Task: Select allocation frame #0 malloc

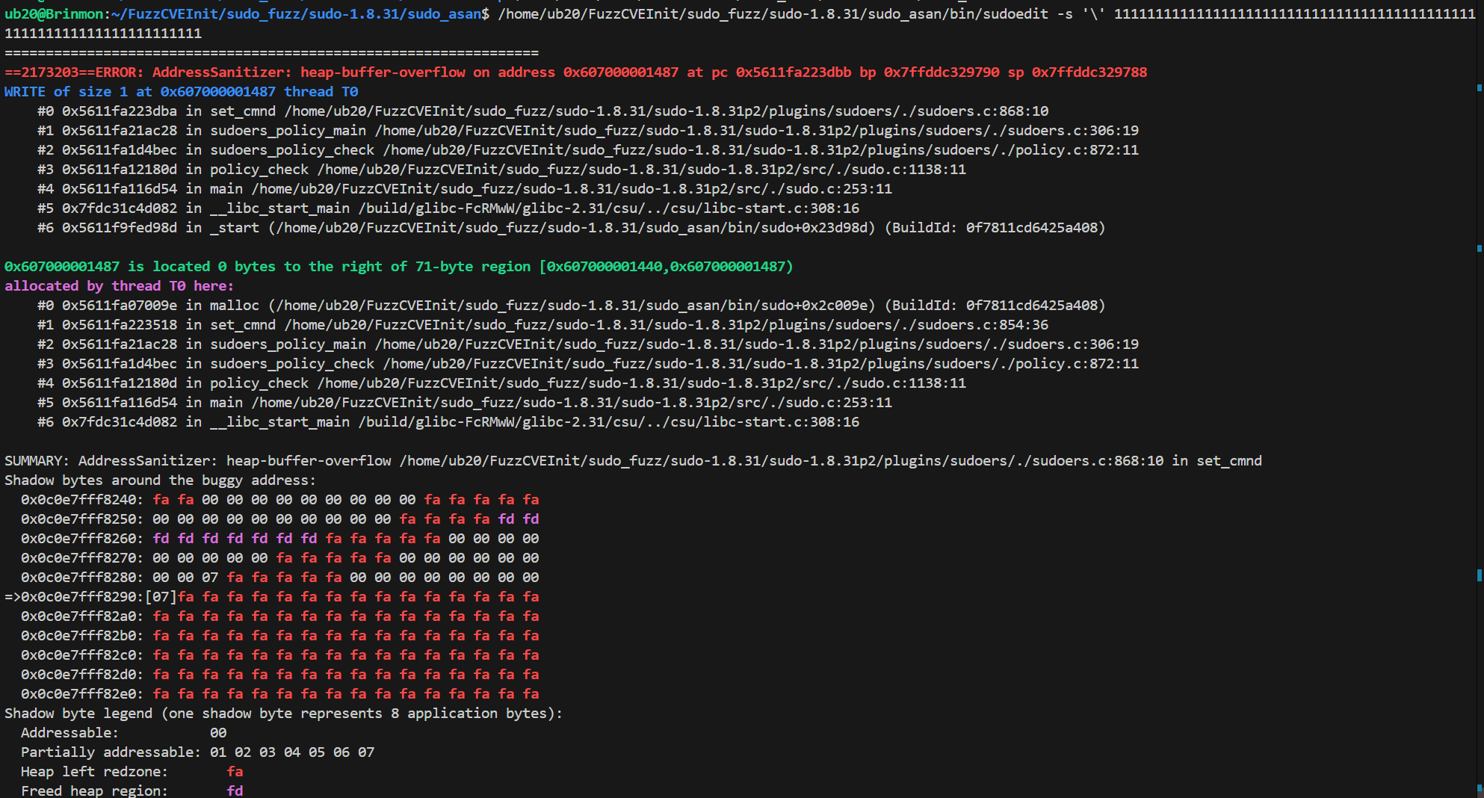Action: 572,306
